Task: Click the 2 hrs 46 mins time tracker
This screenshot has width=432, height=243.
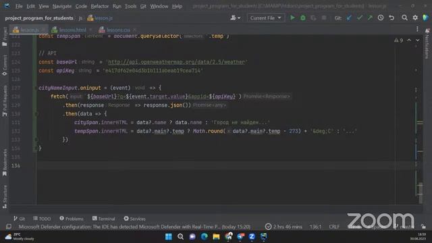Action: (x=283, y=227)
